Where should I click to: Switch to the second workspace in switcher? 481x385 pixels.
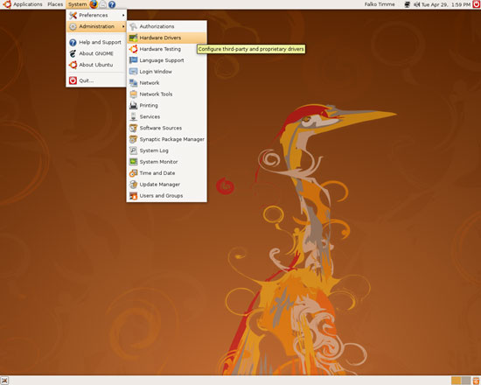pos(466,381)
